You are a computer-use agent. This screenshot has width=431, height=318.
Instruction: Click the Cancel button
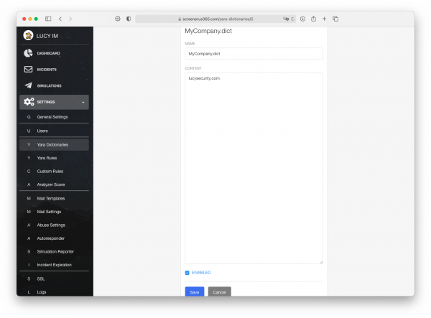tap(219, 291)
